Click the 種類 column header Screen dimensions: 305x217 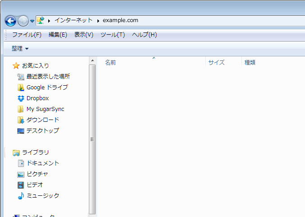click(x=250, y=63)
